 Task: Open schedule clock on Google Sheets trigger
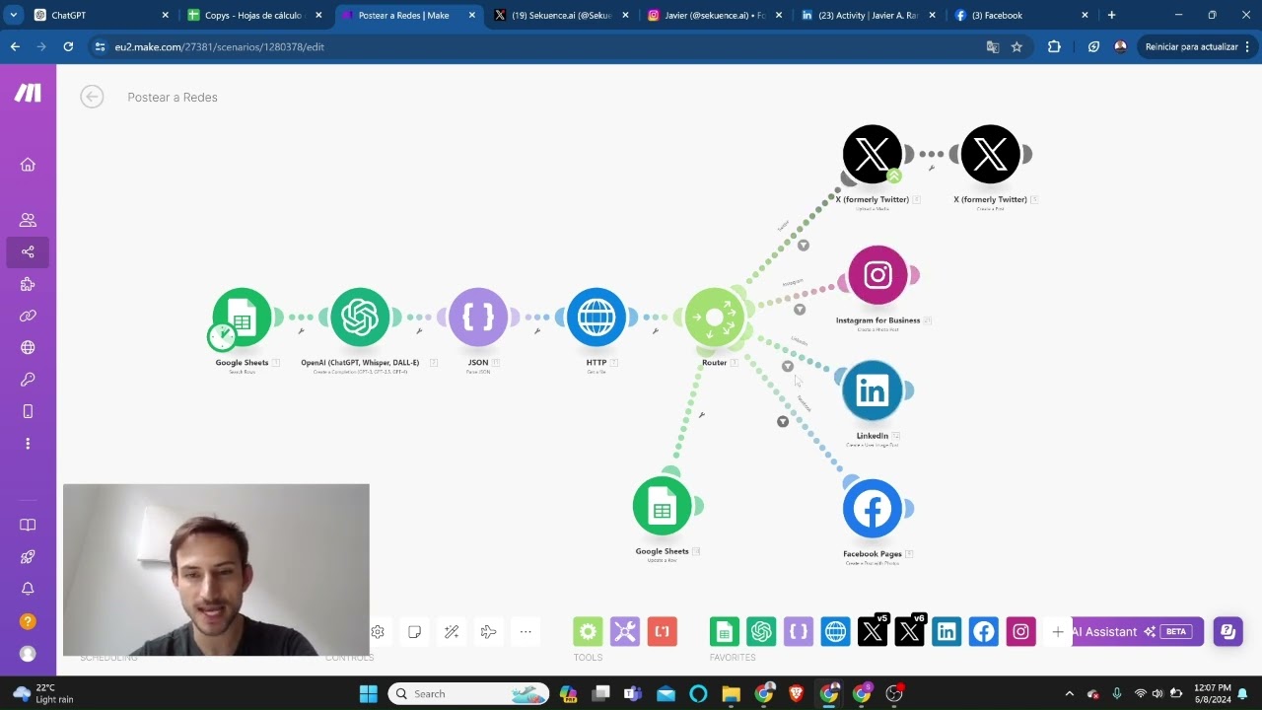point(221,336)
